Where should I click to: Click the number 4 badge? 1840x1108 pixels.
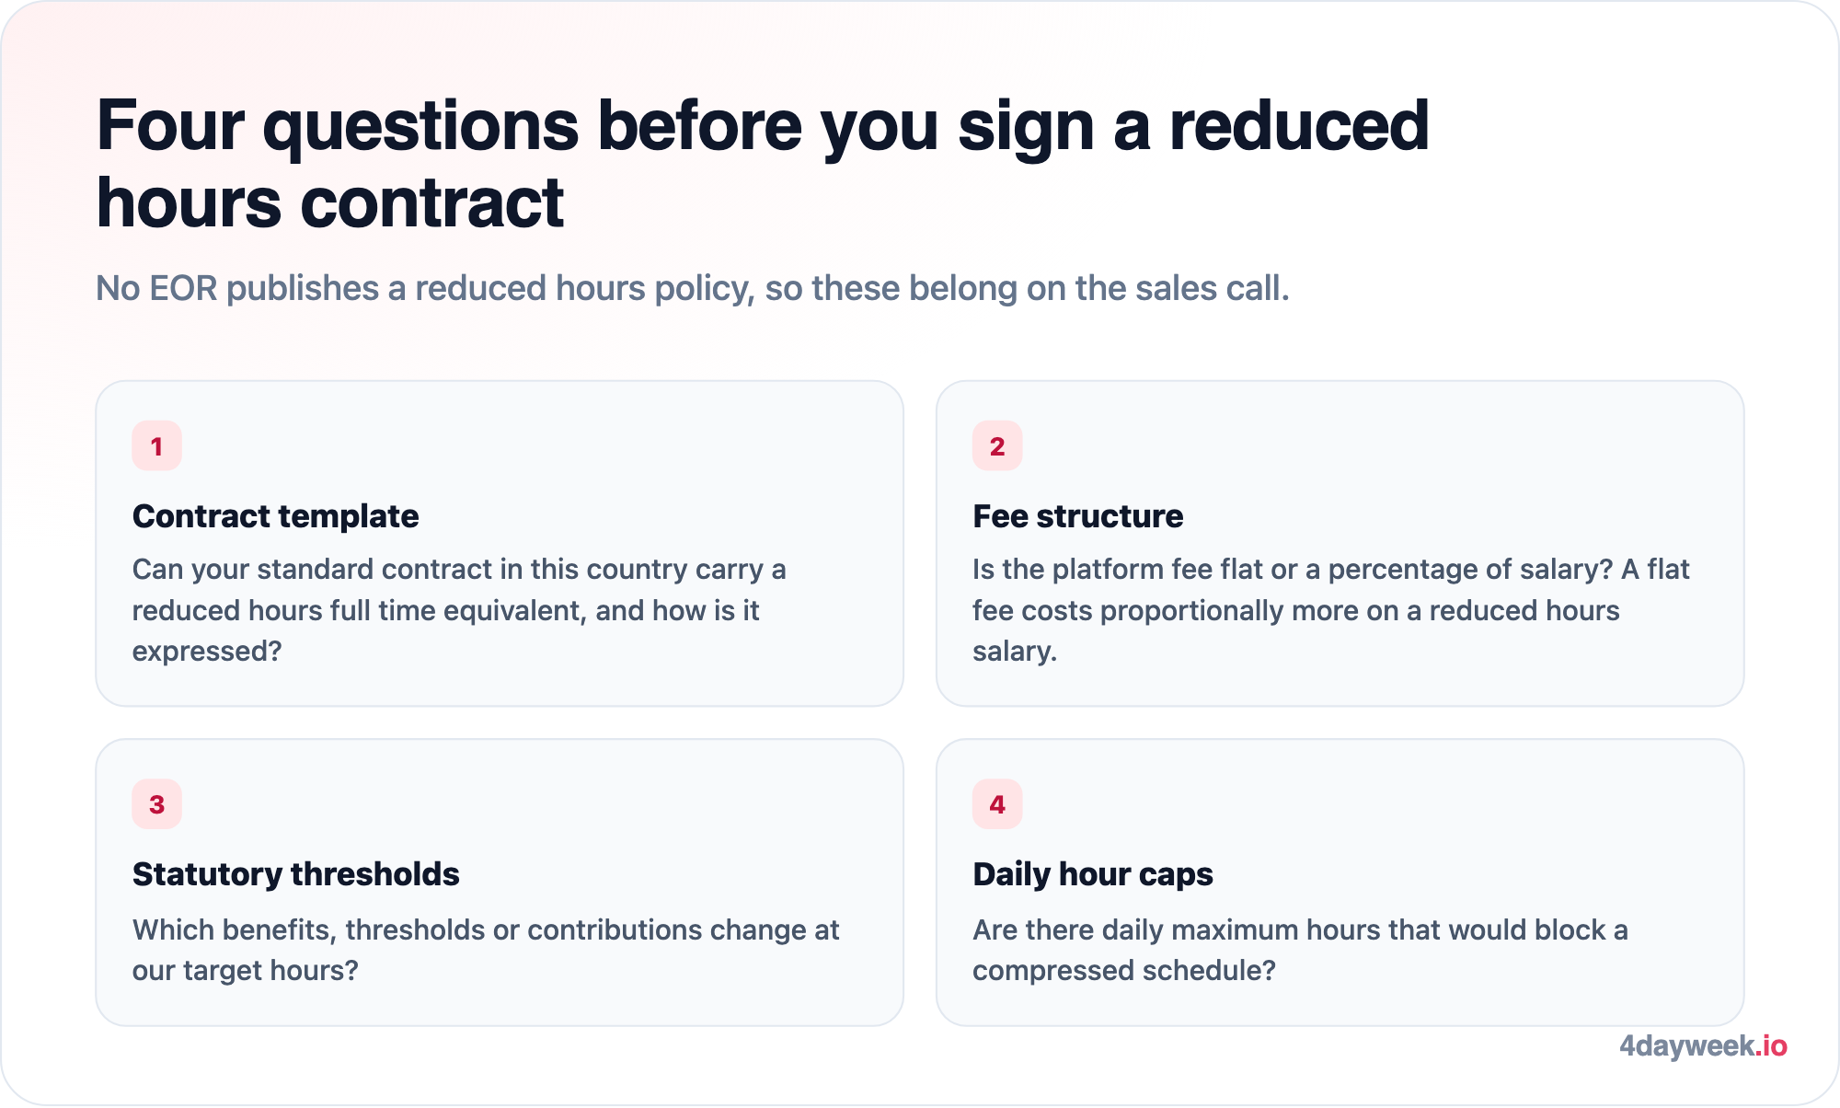pyautogui.click(x=997, y=804)
